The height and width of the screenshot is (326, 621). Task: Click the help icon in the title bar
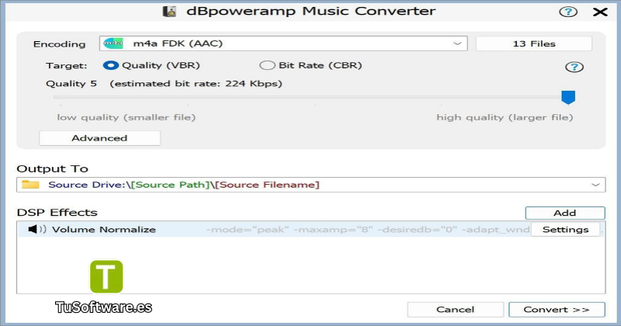[x=568, y=12]
